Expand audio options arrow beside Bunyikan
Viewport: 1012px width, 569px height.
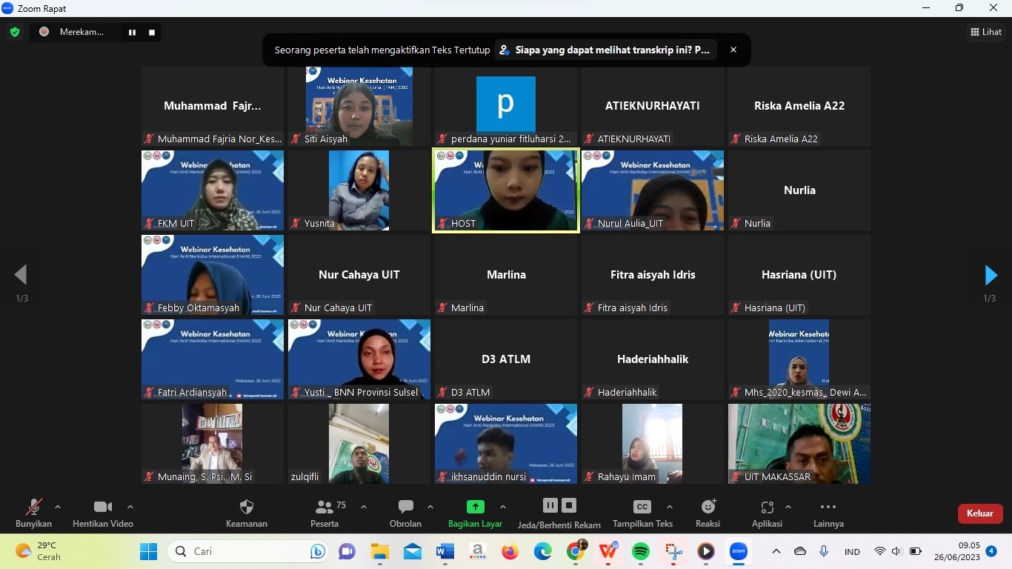[x=58, y=507]
